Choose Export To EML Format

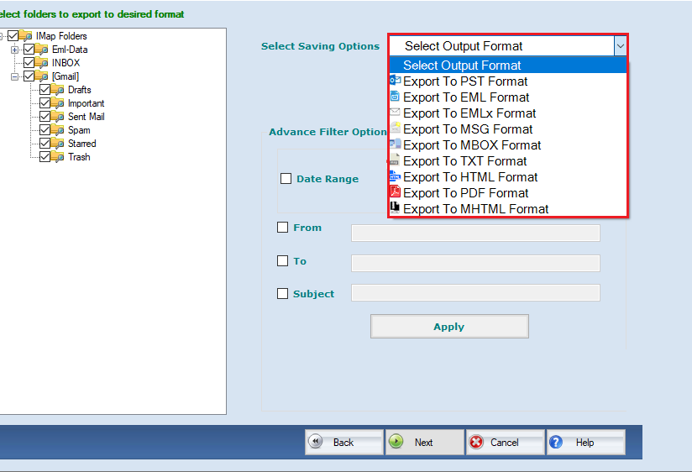click(x=508, y=97)
